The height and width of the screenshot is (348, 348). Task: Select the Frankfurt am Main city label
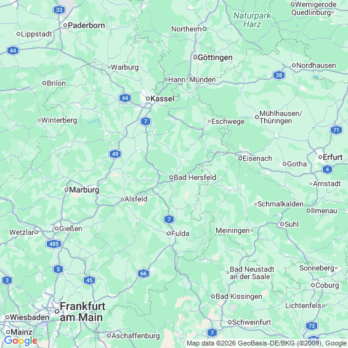click(x=83, y=312)
